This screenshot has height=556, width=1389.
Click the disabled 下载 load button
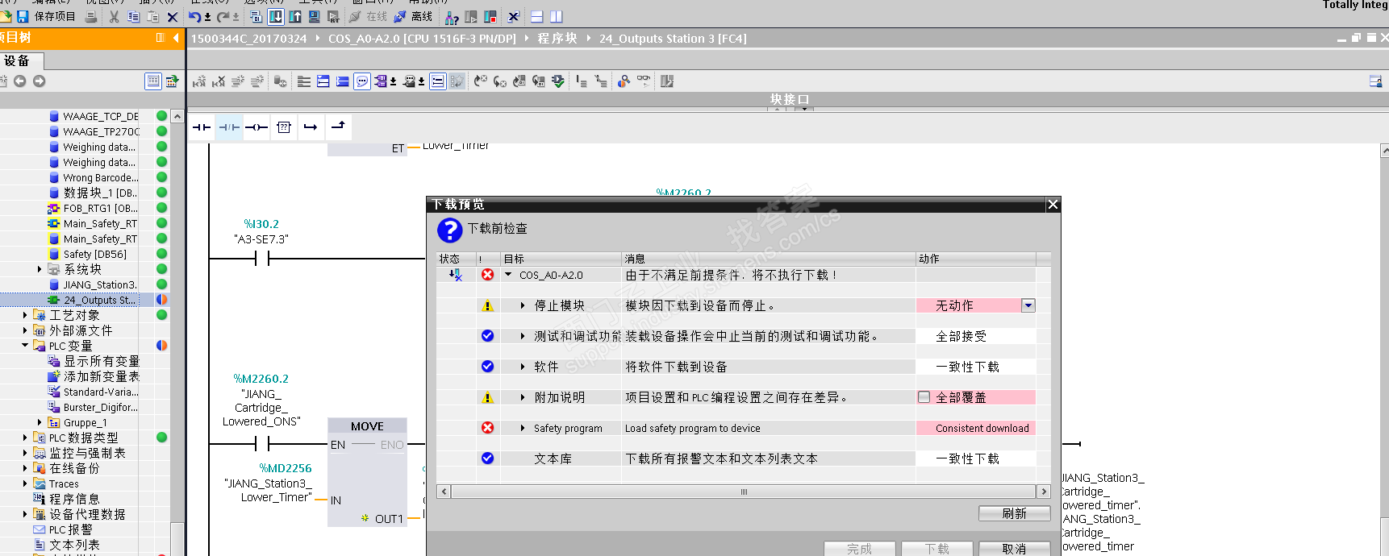(936, 549)
